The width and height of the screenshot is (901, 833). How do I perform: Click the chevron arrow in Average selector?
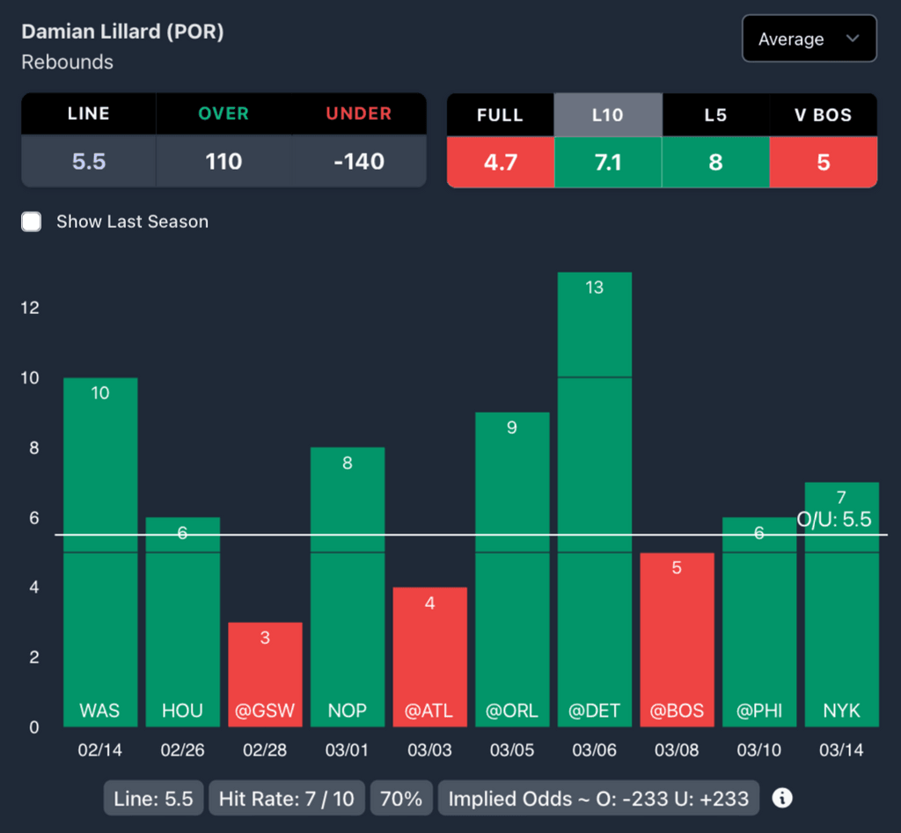(x=853, y=39)
